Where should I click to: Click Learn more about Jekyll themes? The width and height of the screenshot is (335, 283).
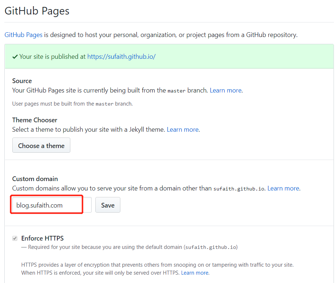[183, 130]
